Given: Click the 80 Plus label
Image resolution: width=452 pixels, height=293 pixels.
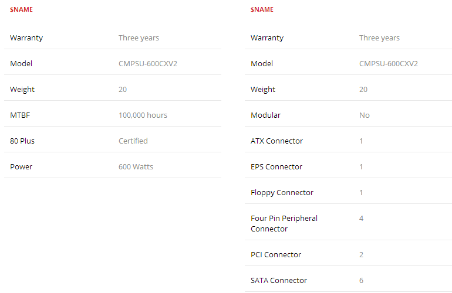Looking at the screenshot, I should pyautogui.click(x=22, y=141).
